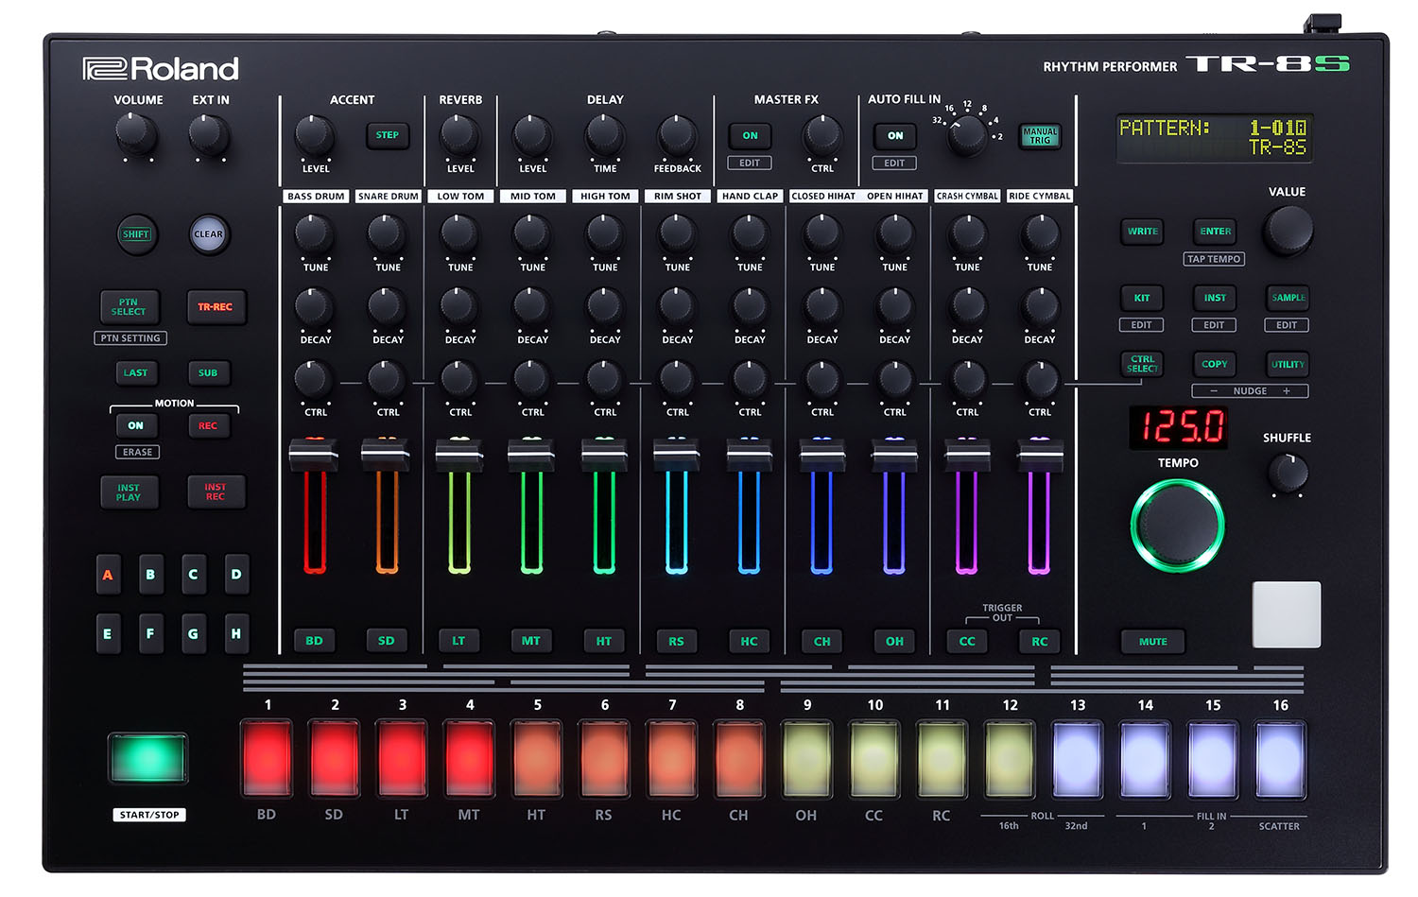Screen dimensions: 1418x897
Task: Select variation C button
Action: pyautogui.click(x=193, y=575)
